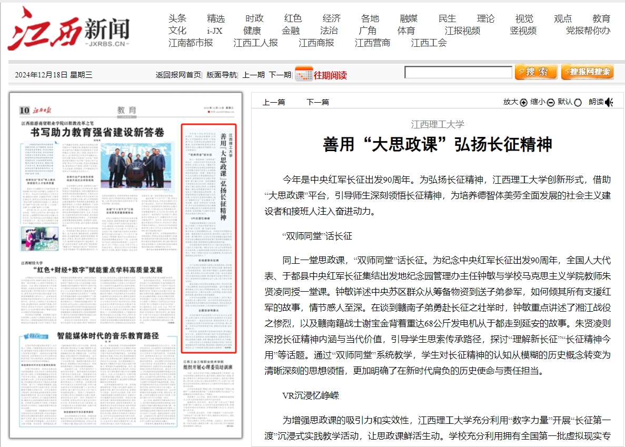The image size is (625, 447).
Task: Select the 下一期 next issue link
Action: click(280, 75)
